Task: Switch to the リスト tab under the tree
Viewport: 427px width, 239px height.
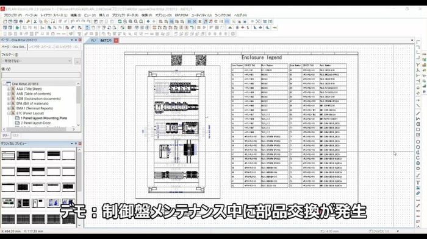Action: click(x=16, y=135)
